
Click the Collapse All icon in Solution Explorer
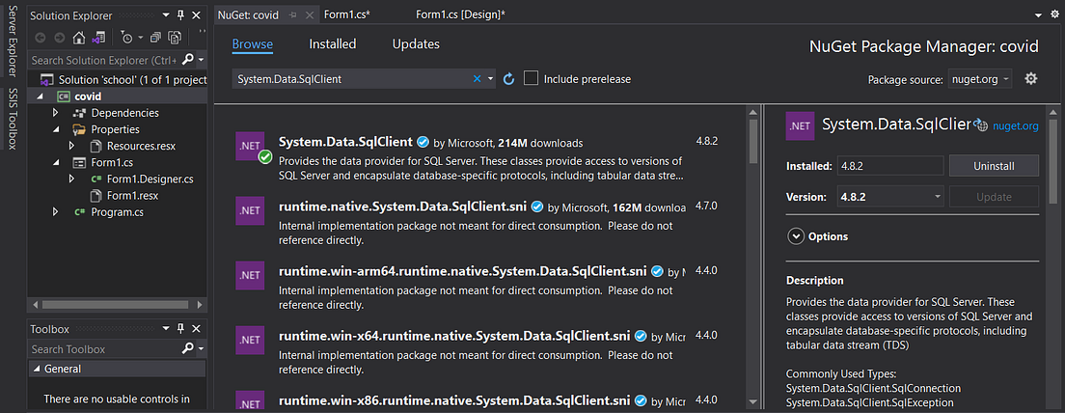point(156,38)
